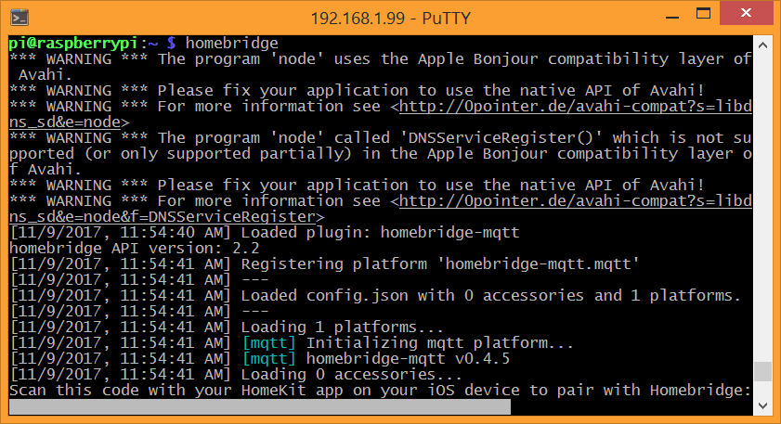The height and width of the screenshot is (424, 781).
Task: Click the vertical scrollbar up arrow
Action: 762,45
